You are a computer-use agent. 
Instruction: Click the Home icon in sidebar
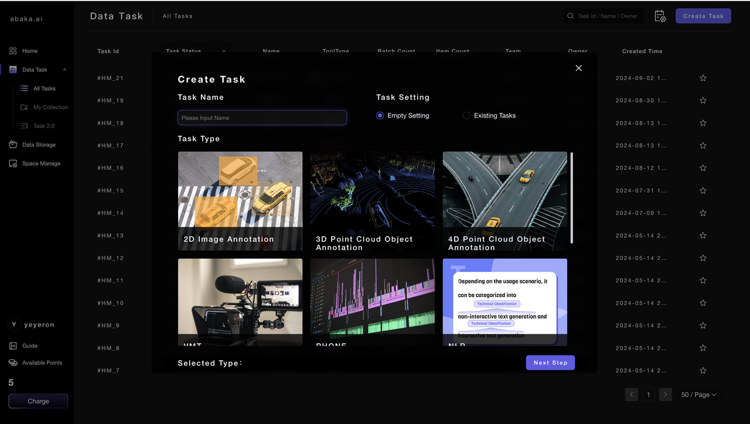click(x=13, y=51)
